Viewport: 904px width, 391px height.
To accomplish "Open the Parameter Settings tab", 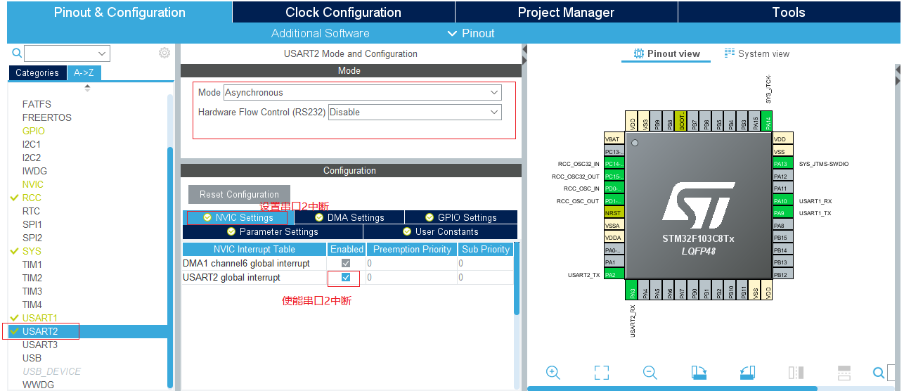I will coord(272,231).
